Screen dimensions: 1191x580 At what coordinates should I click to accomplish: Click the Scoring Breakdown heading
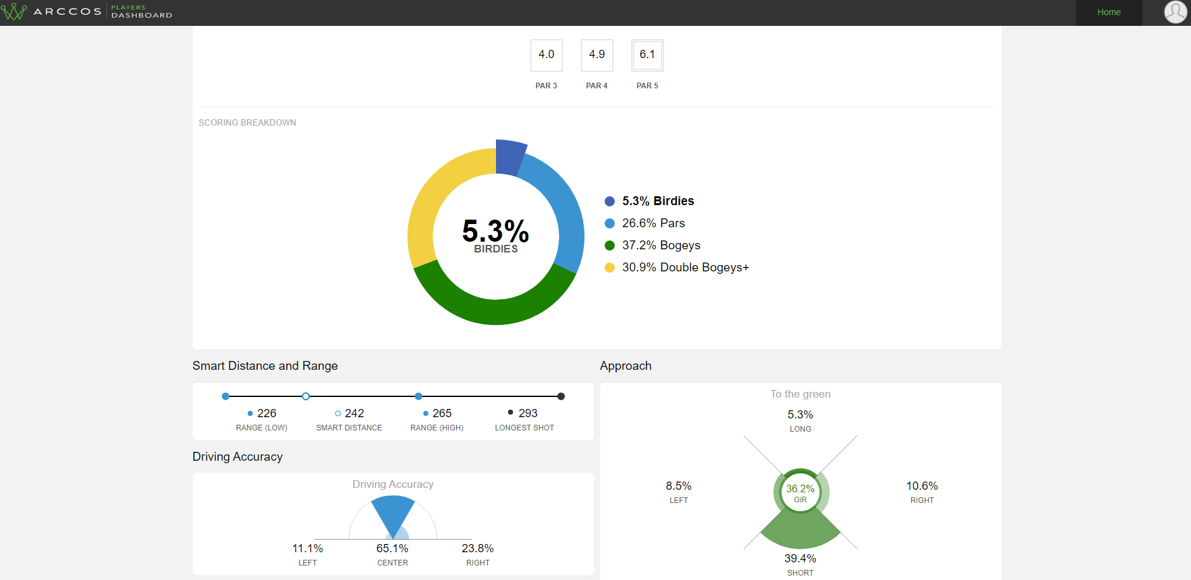(x=248, y=122)
